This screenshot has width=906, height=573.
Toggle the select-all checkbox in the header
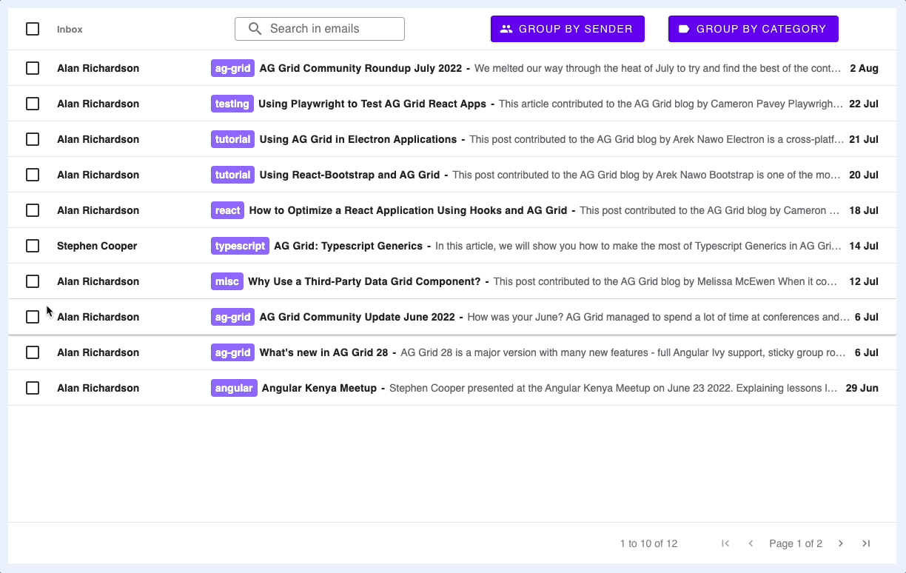pyautogui.click(x=33, y=28)
